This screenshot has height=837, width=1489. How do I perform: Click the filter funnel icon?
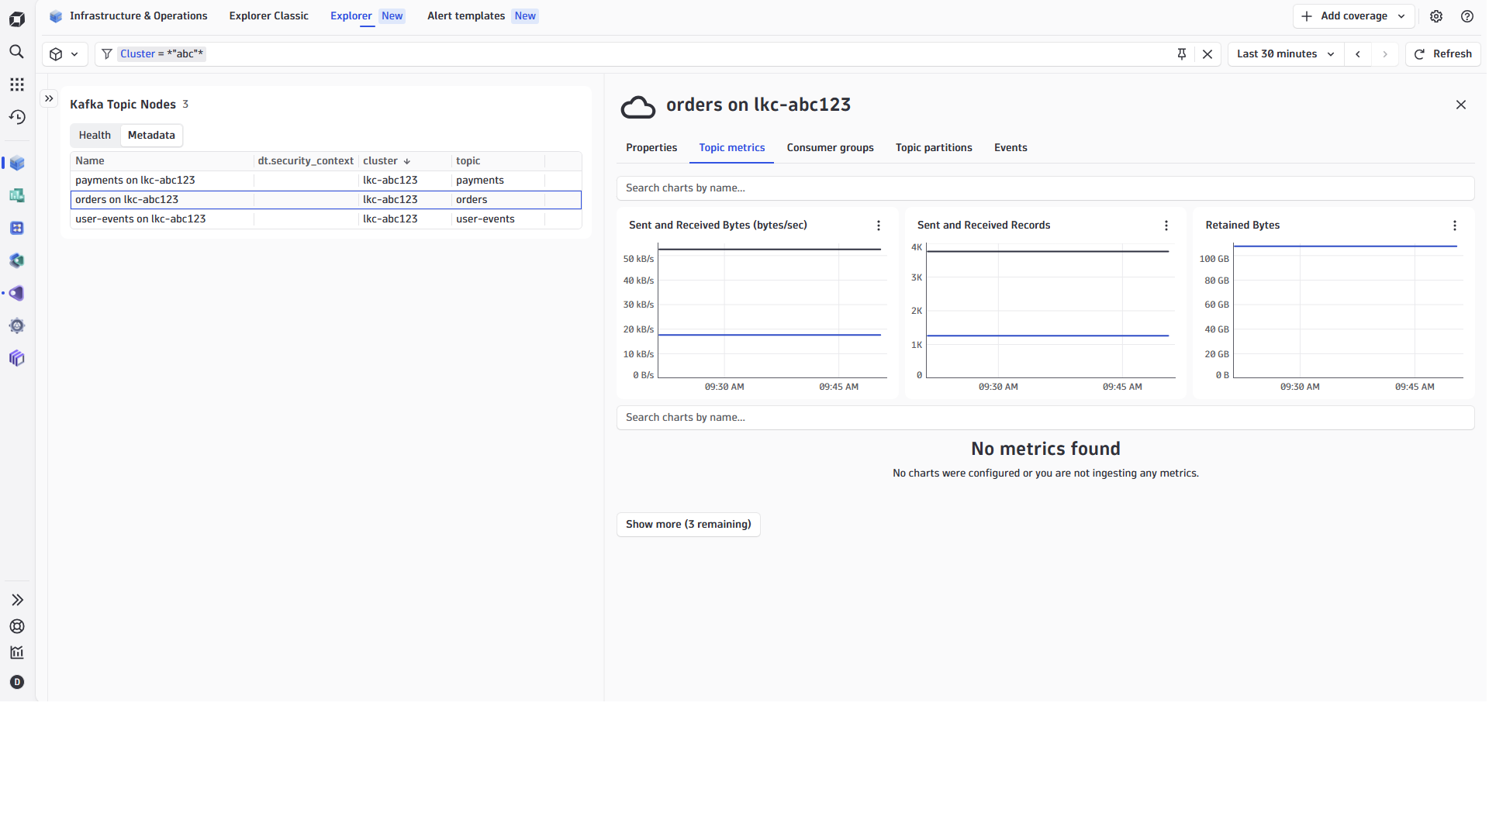point(107,54)
